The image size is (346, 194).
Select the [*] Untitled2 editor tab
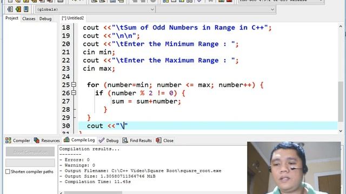72,18
